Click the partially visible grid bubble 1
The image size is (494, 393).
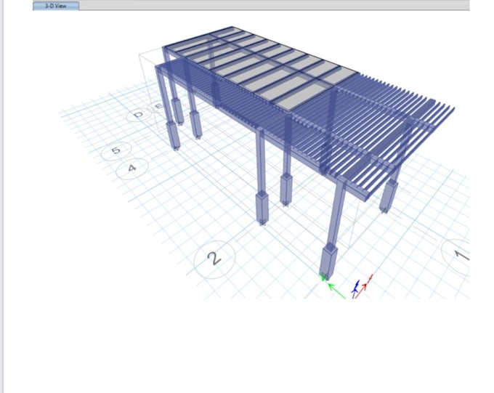(457, 256)
